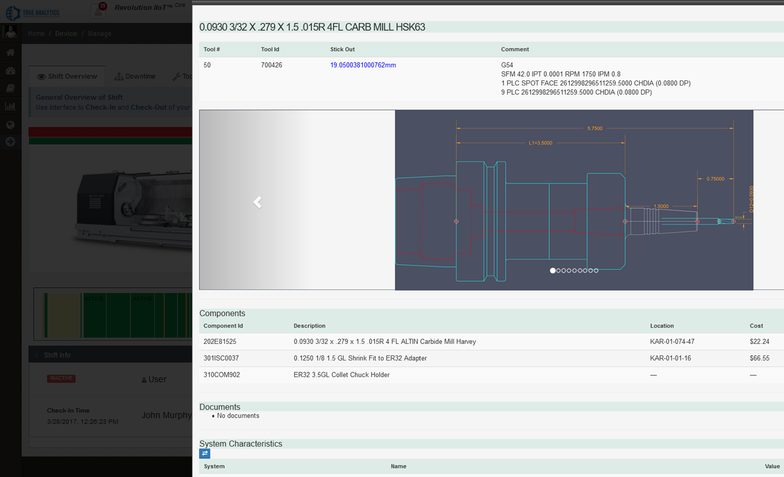Show the previous tool image with left arrow
Screen dimensions: 784x477
pyautogui.click(x=257, y=202)
